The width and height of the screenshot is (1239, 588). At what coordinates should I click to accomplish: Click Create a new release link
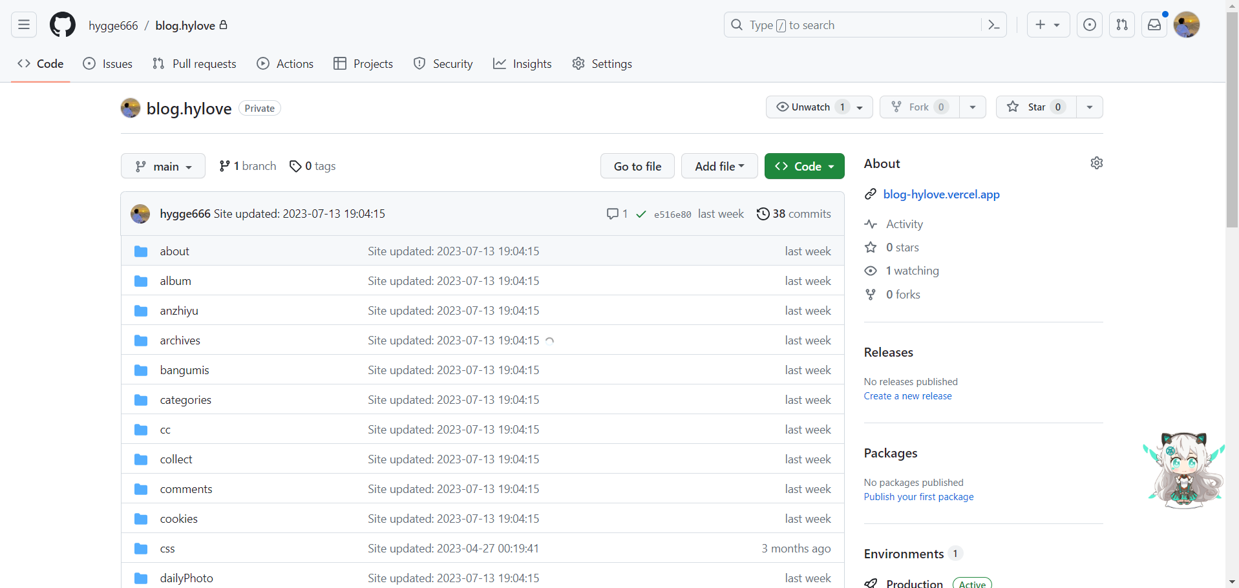pyautogui.click(x=907, y=396)
